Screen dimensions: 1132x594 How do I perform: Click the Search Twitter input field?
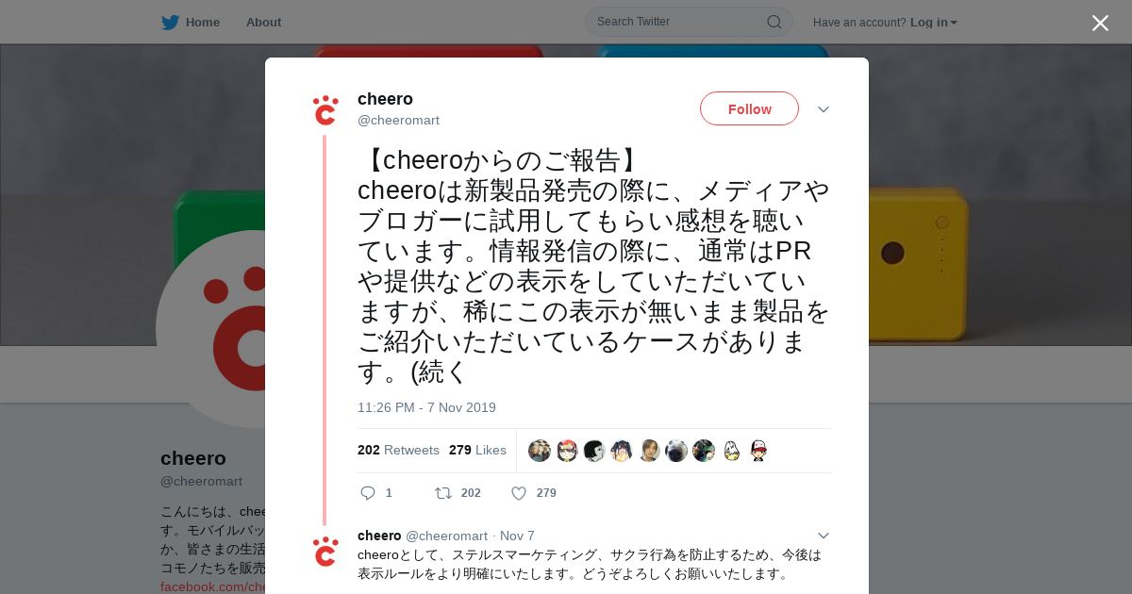[x=679, y=22]
